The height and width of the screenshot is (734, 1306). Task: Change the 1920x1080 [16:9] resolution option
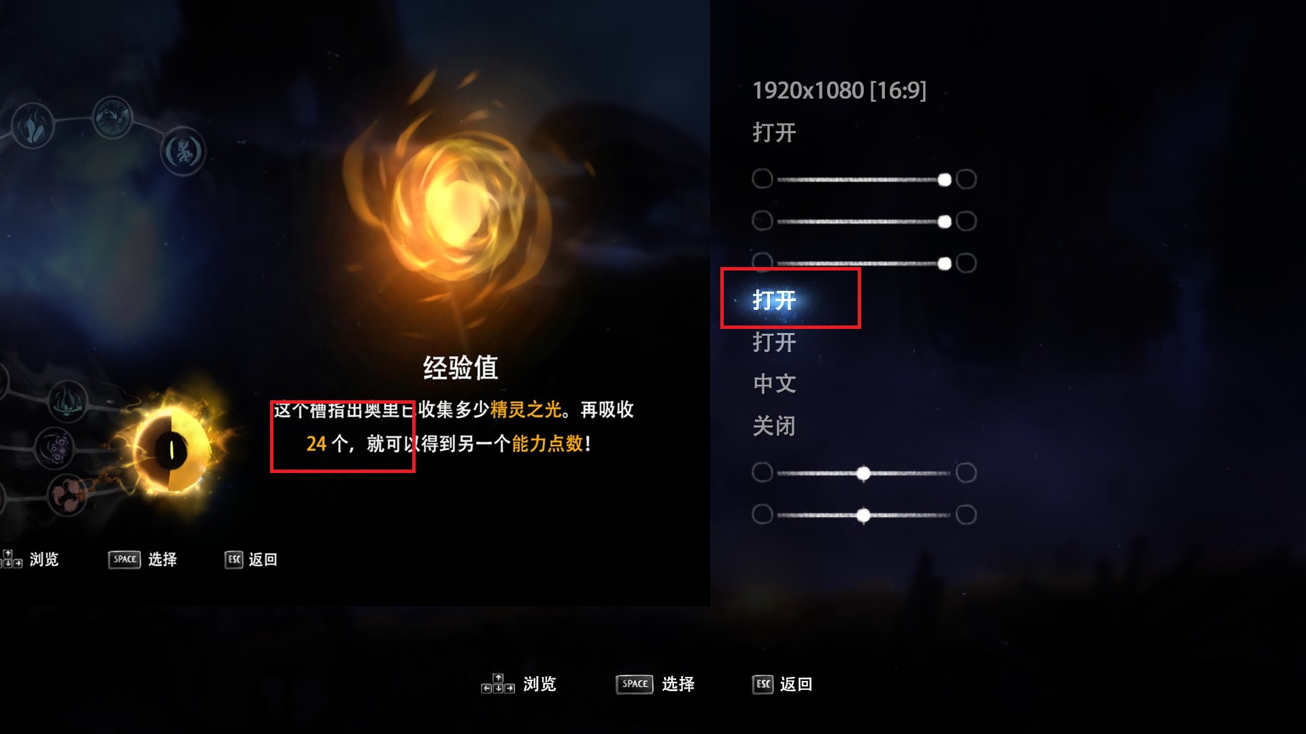tap(839, 90)
